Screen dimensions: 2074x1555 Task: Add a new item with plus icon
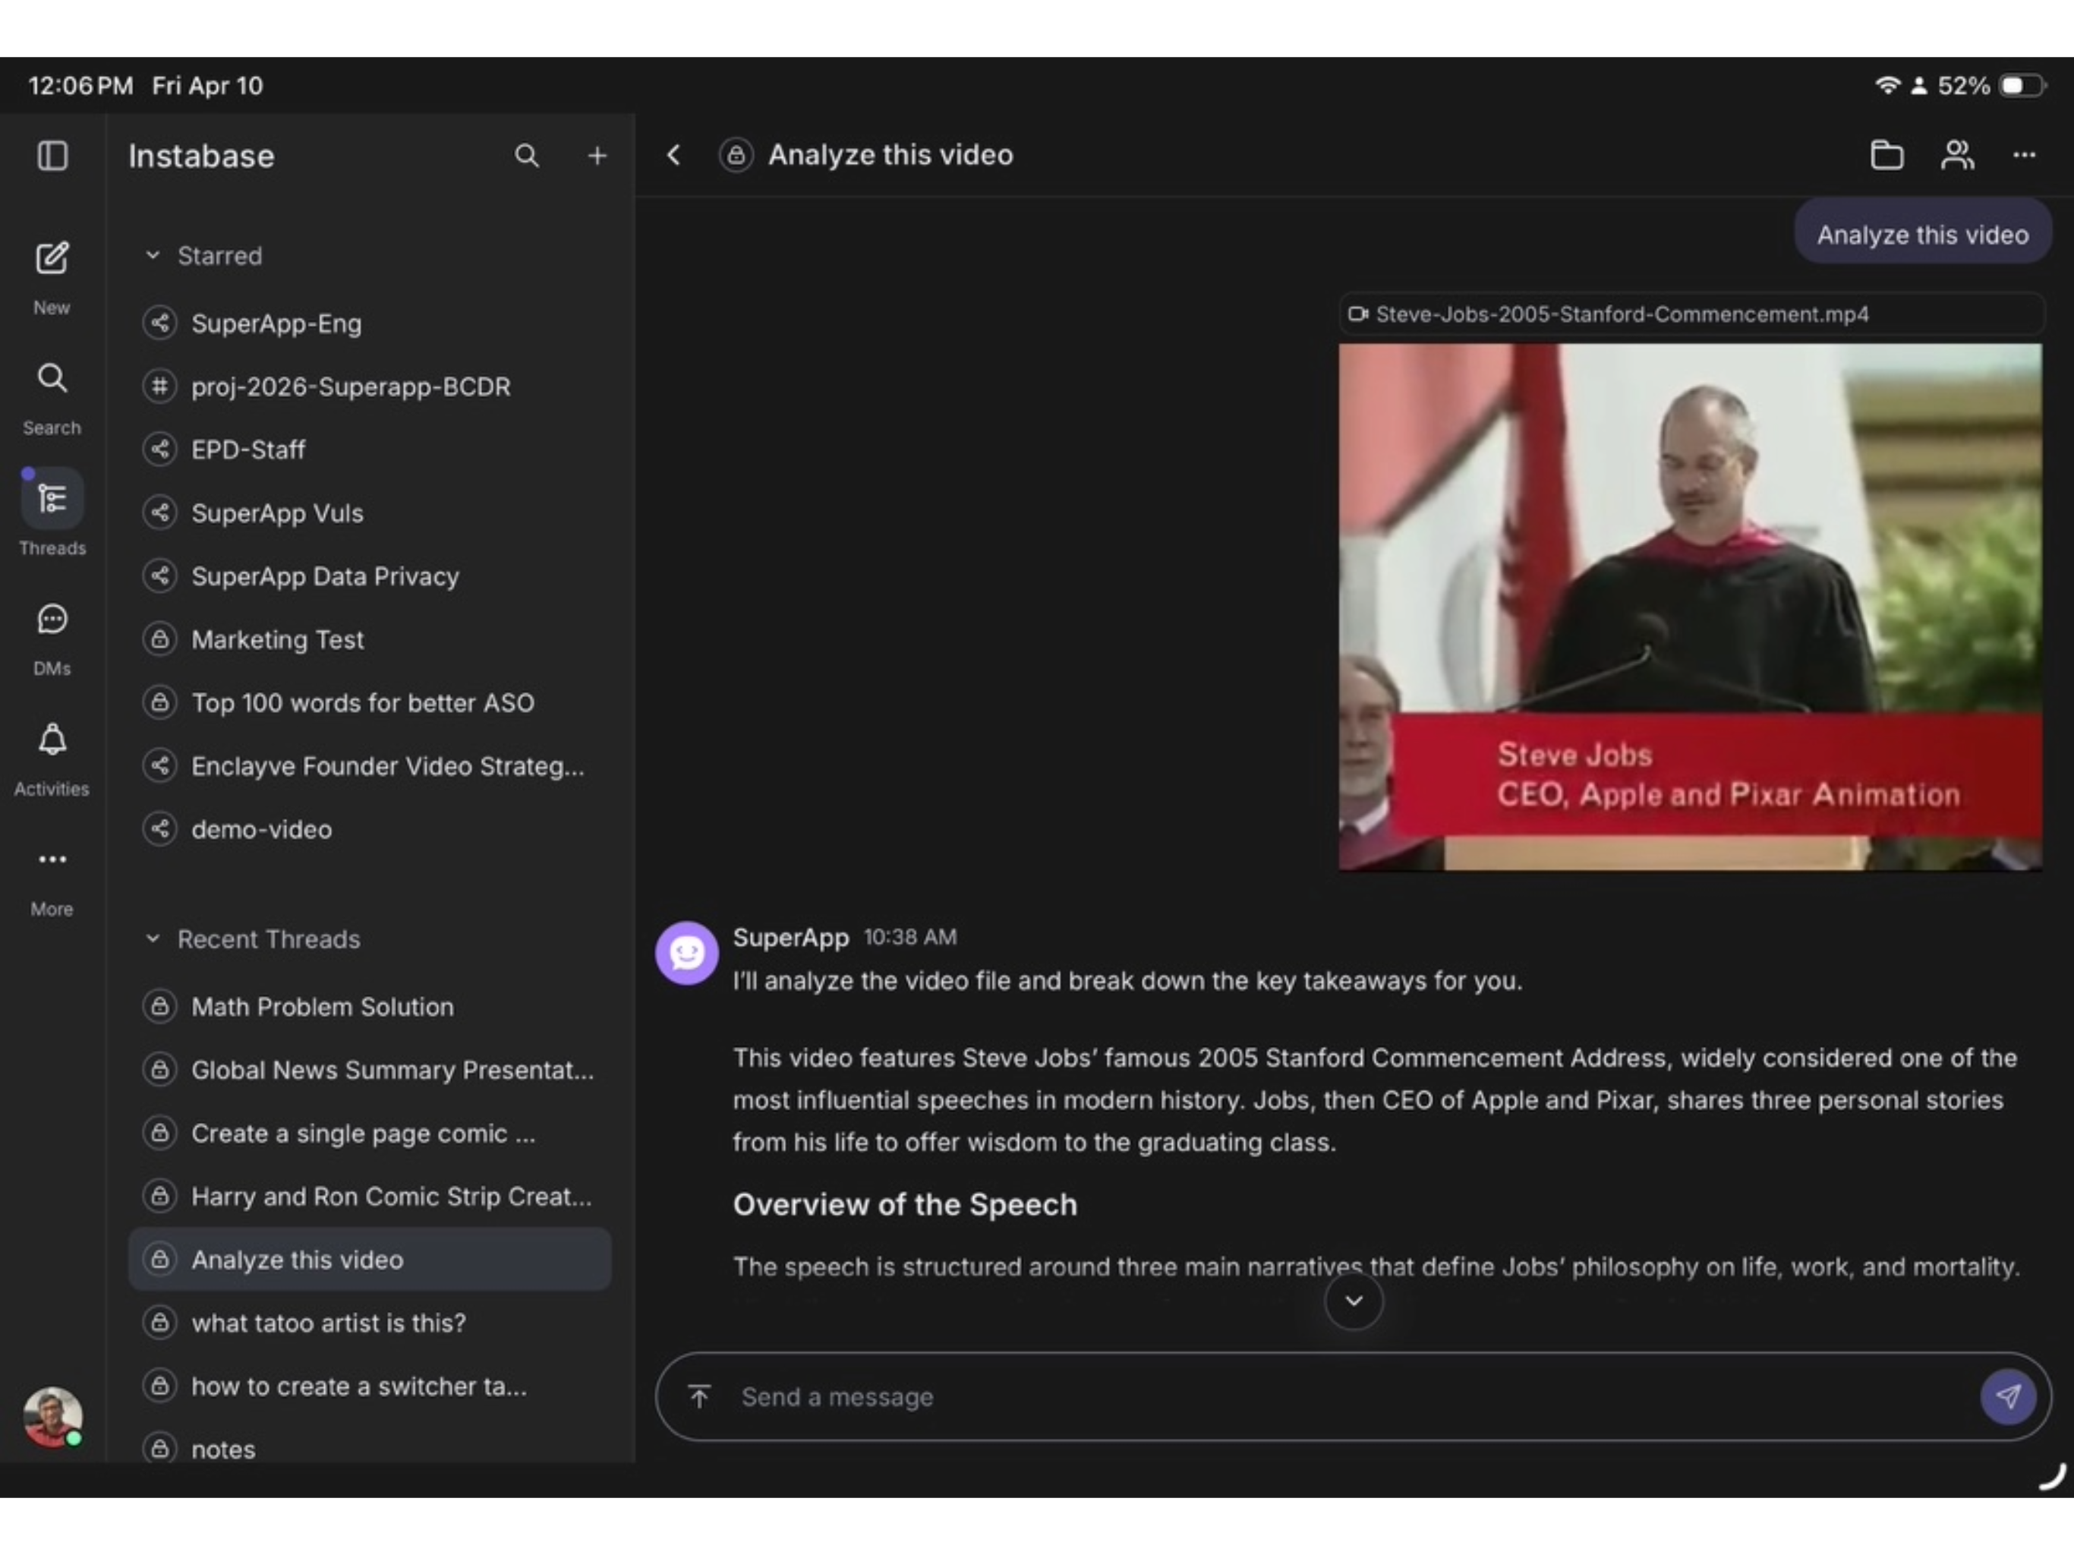point(597,156)
